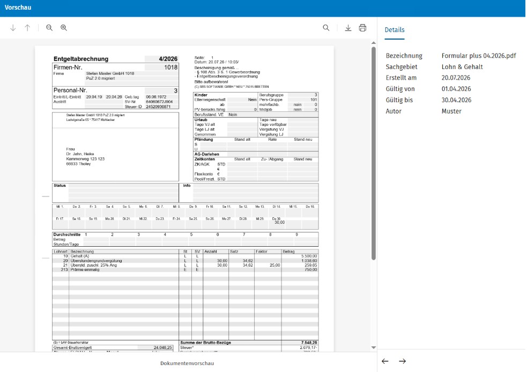Click the 'Zeitkonten' section heading

(204, 159)
